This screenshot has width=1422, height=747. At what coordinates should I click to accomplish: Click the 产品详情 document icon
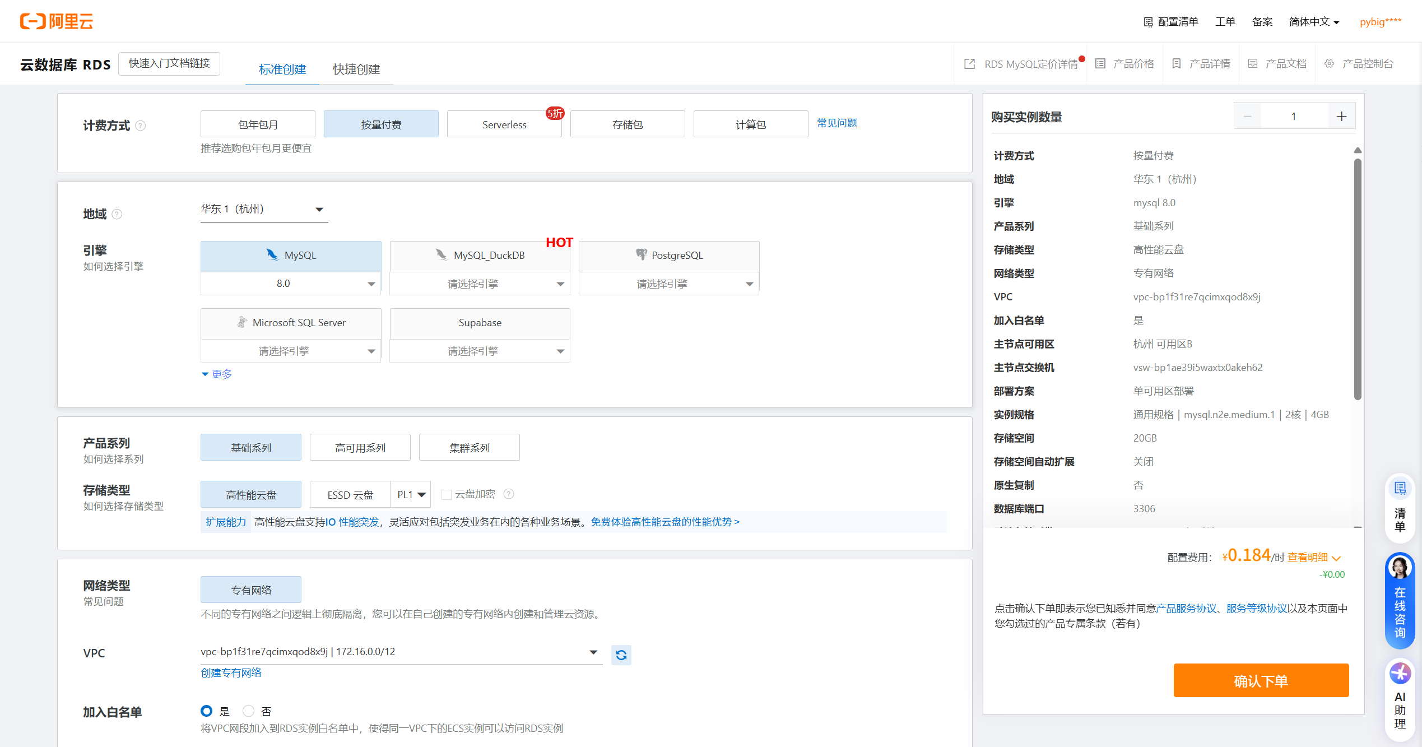click(x=1177, y=64)
